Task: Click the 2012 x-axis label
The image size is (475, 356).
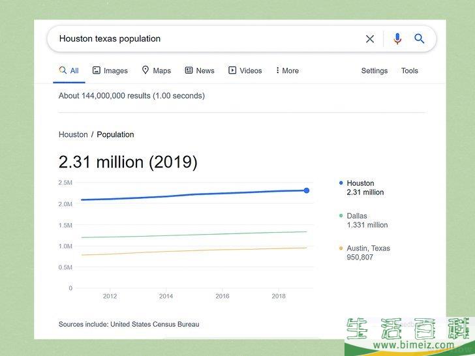Action: click(110, 296)
